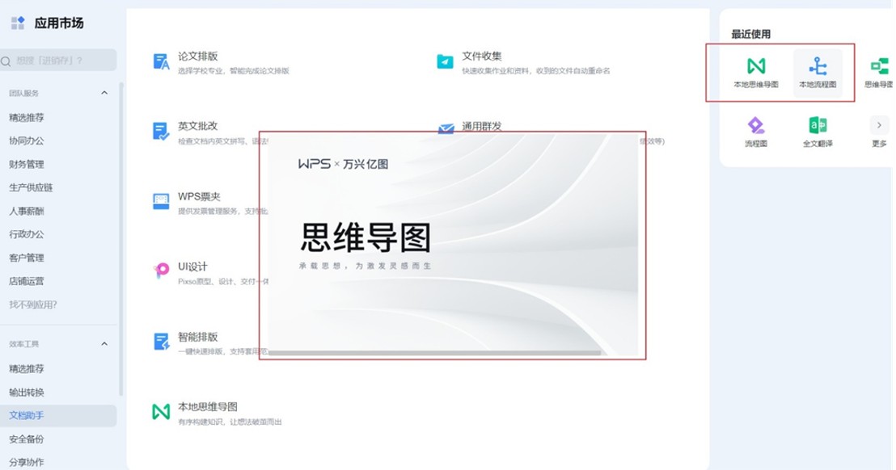Launch 本地思维导图 from 最近使用
This screenshot has height=470, width=896.
756,73
